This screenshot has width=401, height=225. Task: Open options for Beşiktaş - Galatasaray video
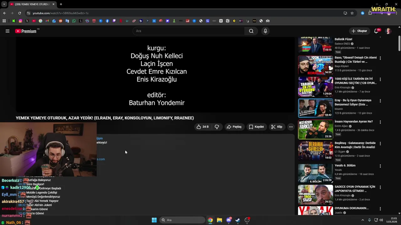pyautogui.click(x=380, y=143)
